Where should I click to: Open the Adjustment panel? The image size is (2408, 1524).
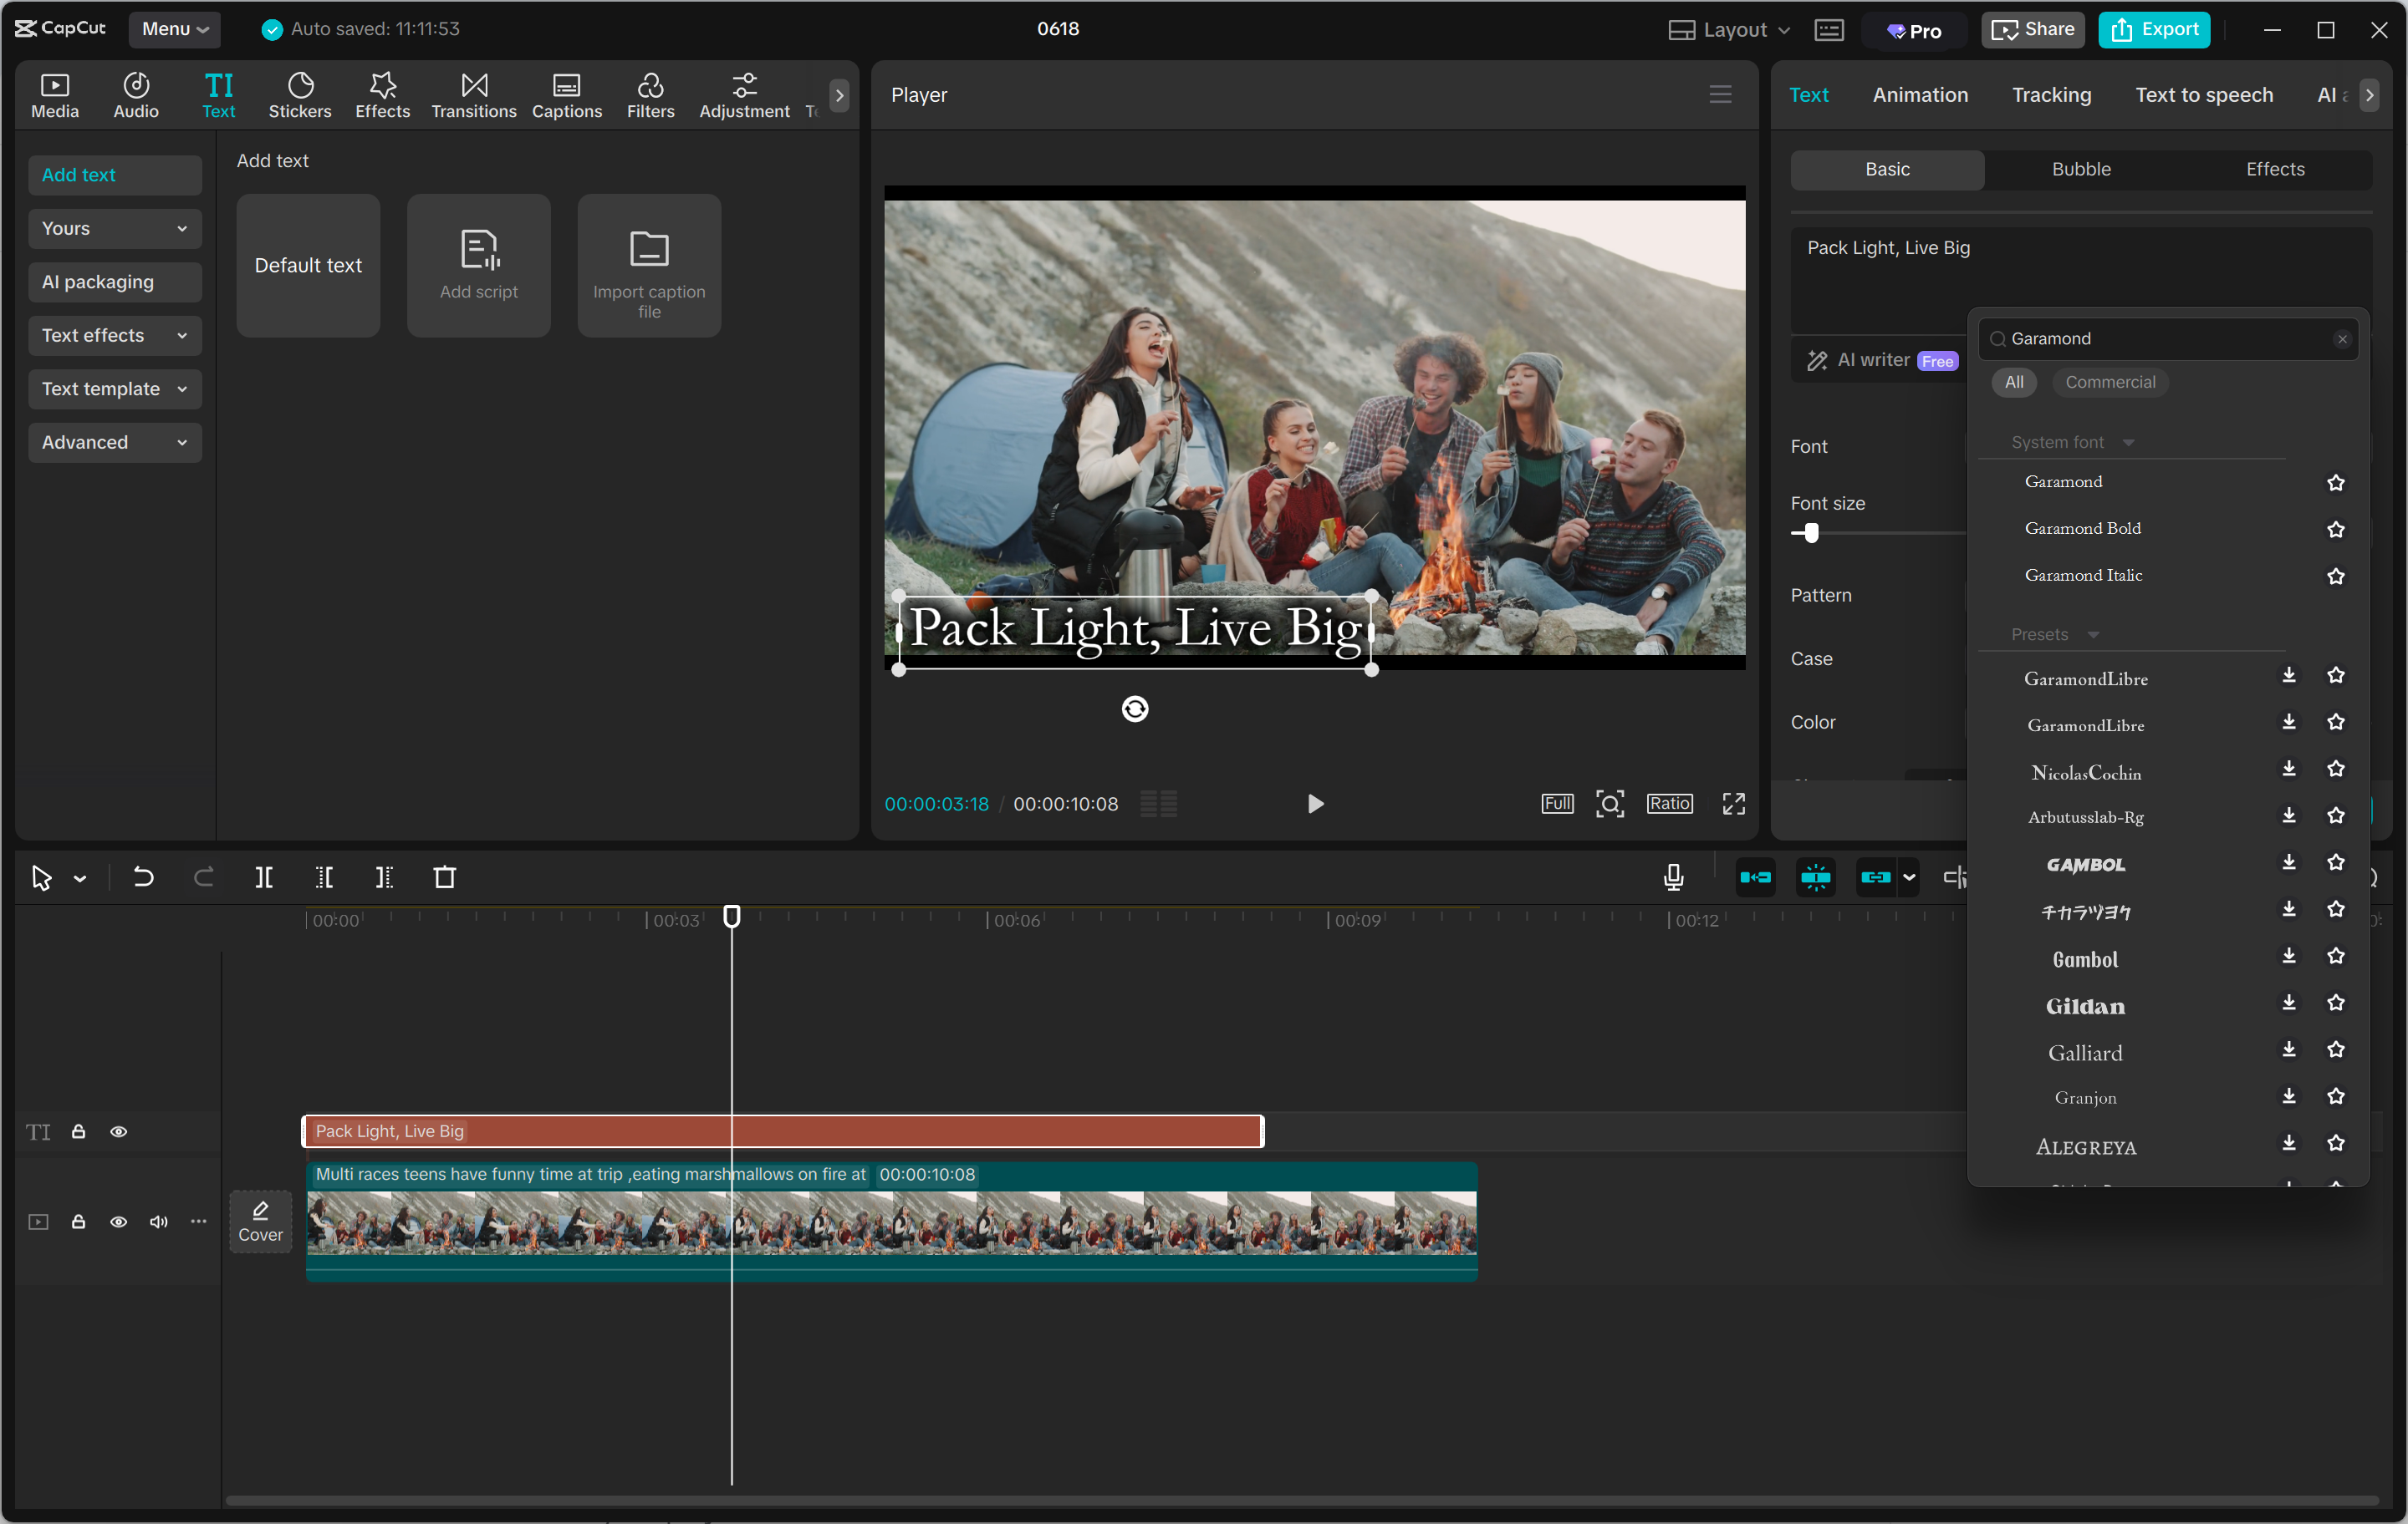click(743, 95)
